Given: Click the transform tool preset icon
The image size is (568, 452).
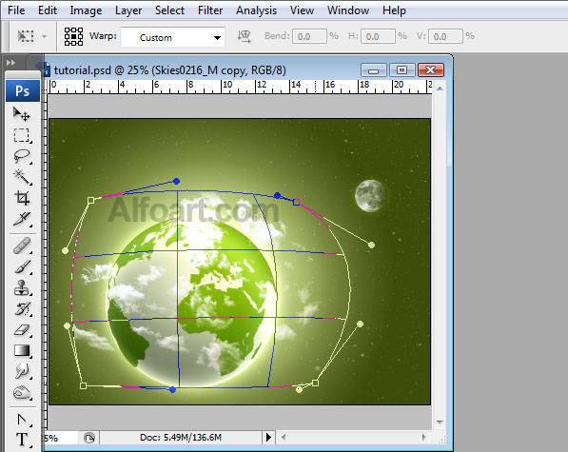Looking at the screenshot, I should [26, 36].
